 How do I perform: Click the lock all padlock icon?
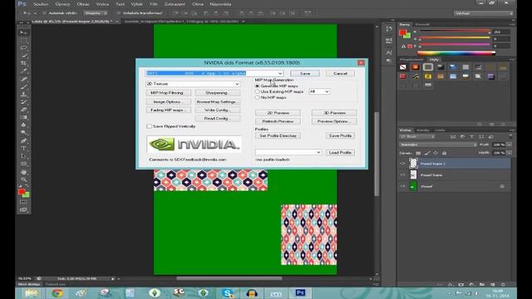[445, 153]
